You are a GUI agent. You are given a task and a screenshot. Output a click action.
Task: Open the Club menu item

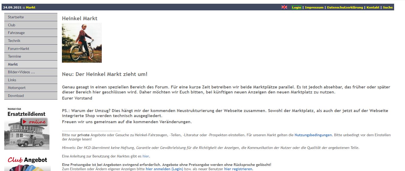pos(31,25)
